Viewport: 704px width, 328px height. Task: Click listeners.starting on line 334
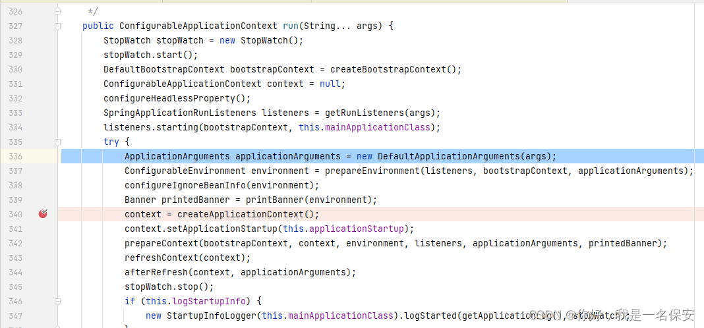[151, 127]
